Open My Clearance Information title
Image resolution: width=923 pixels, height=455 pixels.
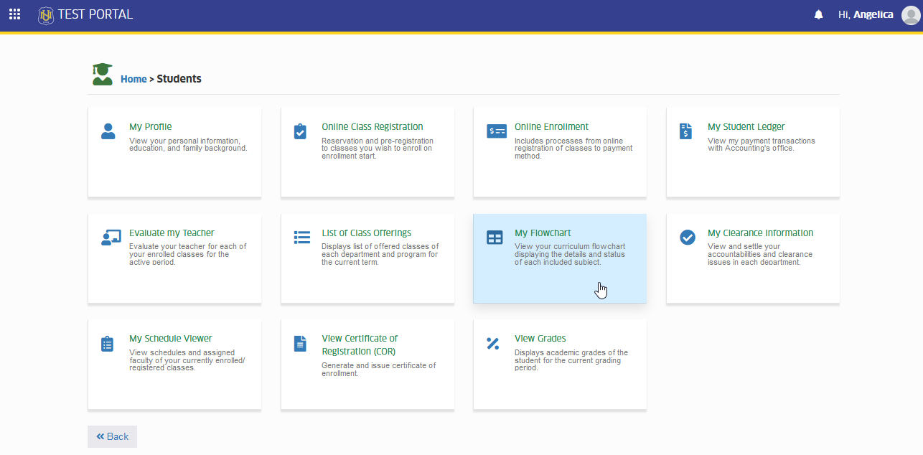pyautogui.click(x=761, y=233)
